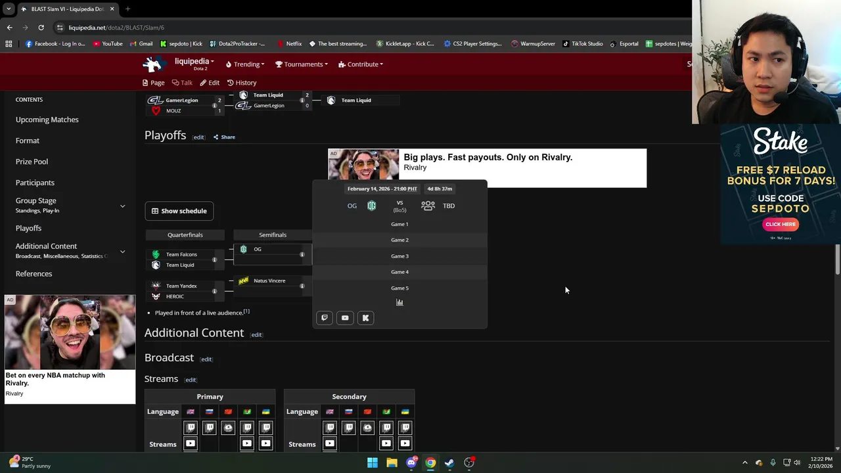
Task: Click edit link beside Streams heading
Action: [191, 380]
